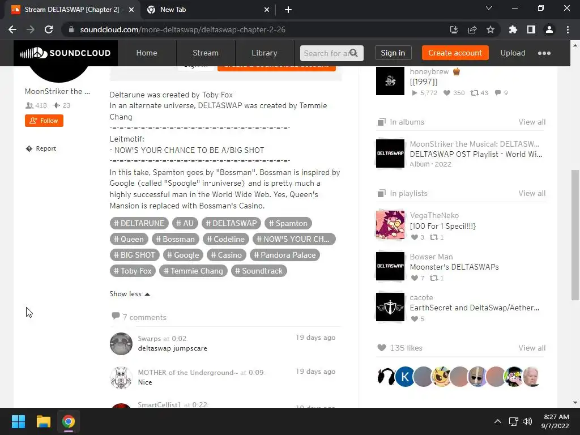Click the heart icon beside 135 likes
Screen dimensions: 580x435
[381, 348]
